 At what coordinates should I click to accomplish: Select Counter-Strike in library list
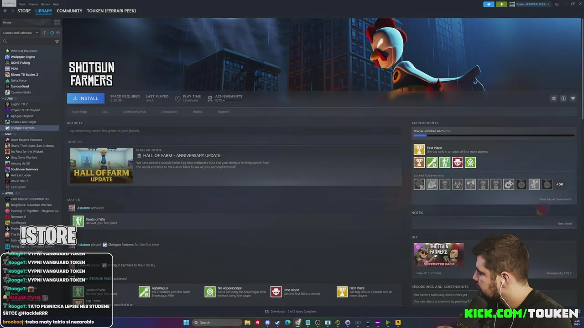[21, 92]
